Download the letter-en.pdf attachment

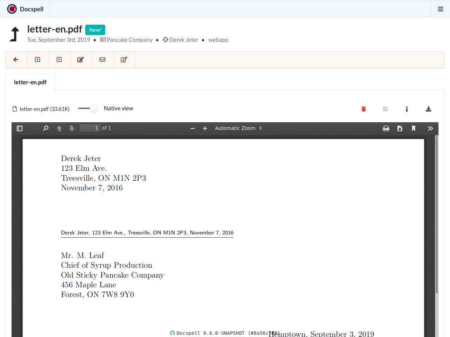428,109
